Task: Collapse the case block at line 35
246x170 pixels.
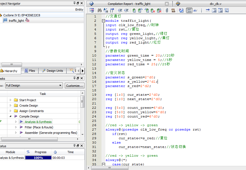Action: point(103,164)
